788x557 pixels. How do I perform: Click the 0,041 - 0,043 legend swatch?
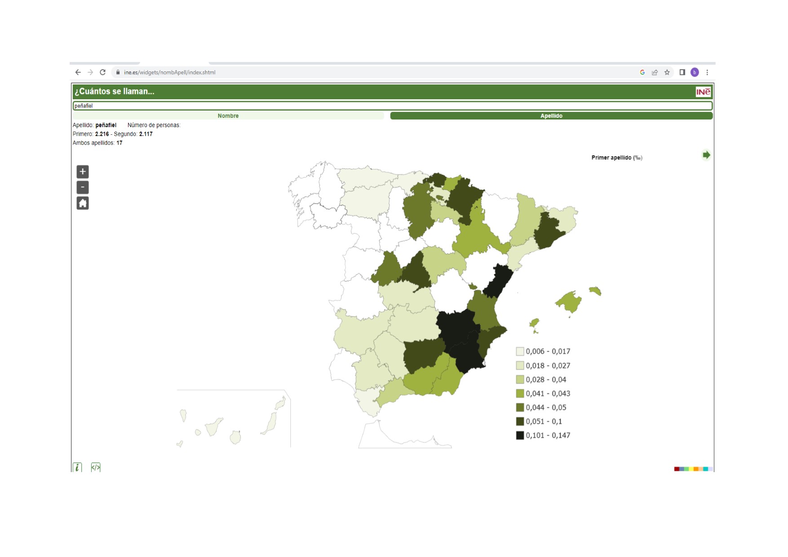pyautogui.click(x=520, y=393)
